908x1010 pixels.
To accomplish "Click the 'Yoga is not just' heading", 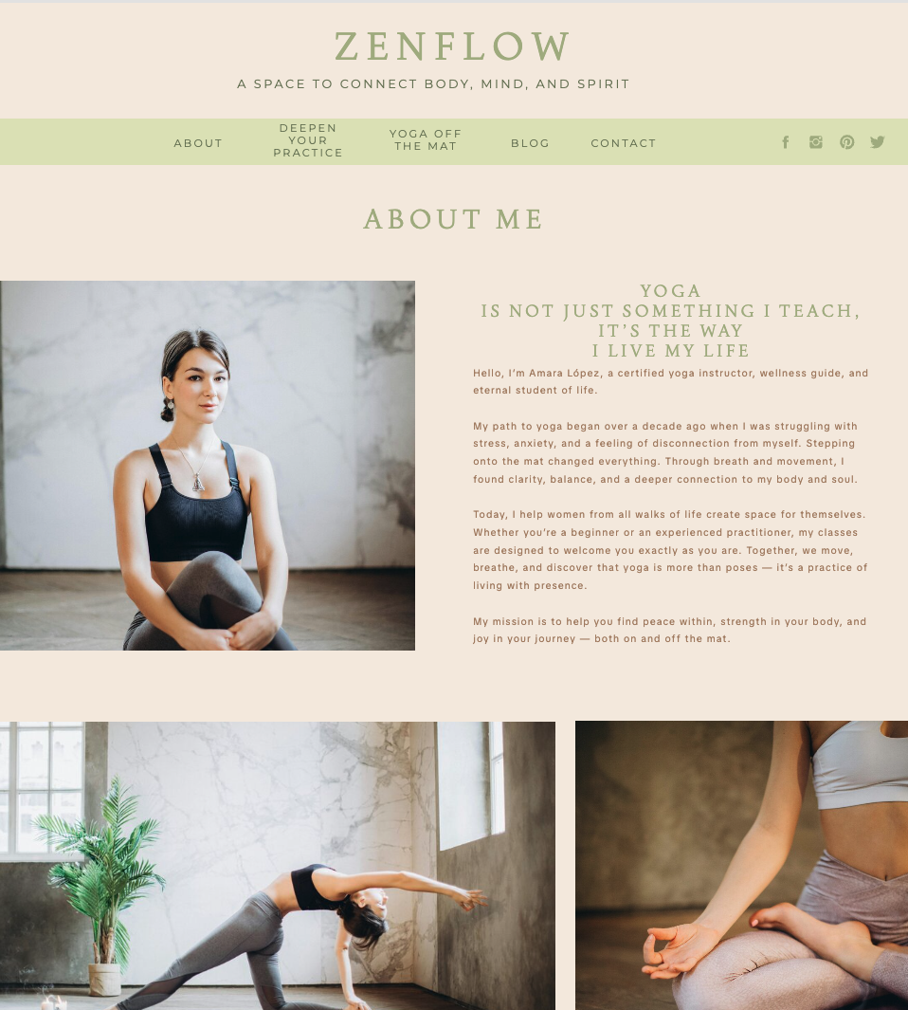I will click(670, 321).
